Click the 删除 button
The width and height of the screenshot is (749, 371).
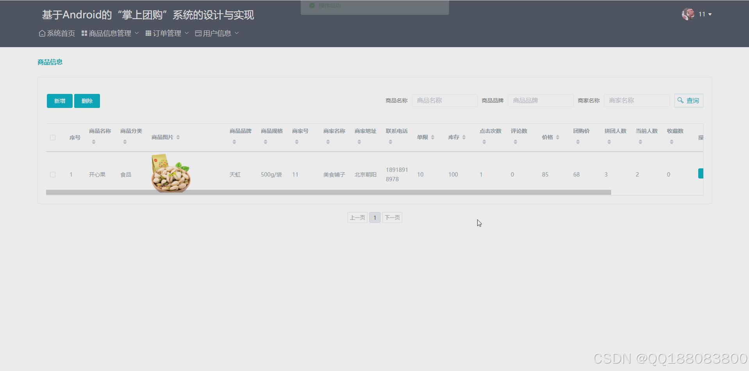(x=87, y=101)
